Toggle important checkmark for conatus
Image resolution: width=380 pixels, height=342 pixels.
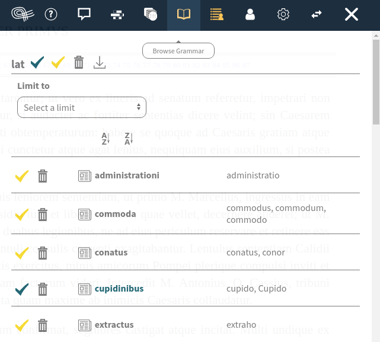point(22,252)
